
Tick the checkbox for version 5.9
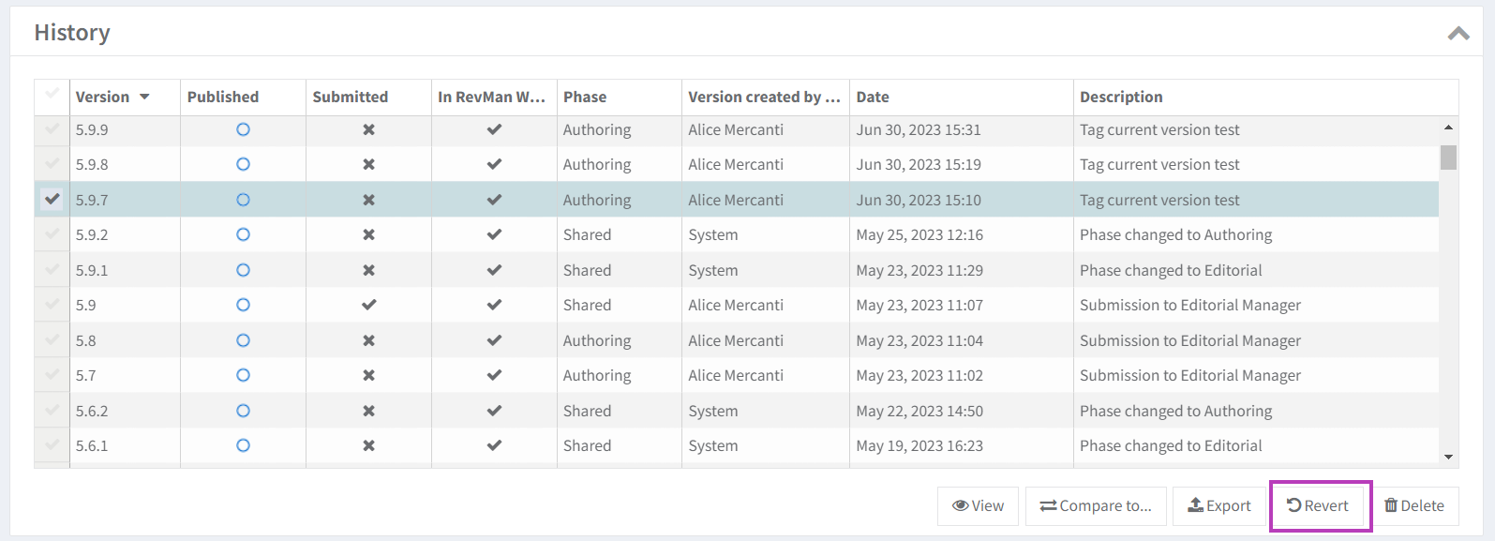52,305
